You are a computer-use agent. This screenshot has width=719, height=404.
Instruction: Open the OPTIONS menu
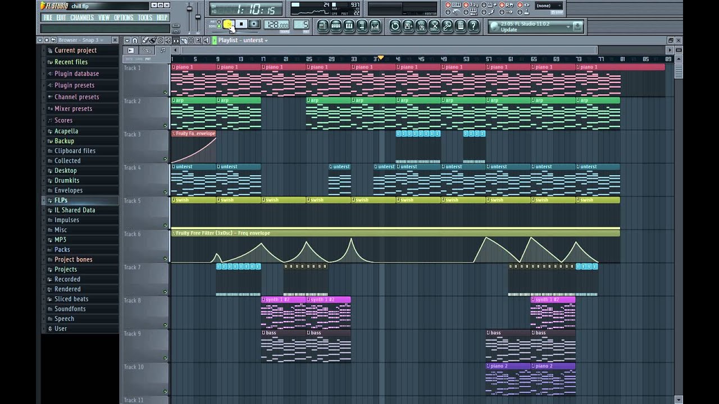click(124, 17)
